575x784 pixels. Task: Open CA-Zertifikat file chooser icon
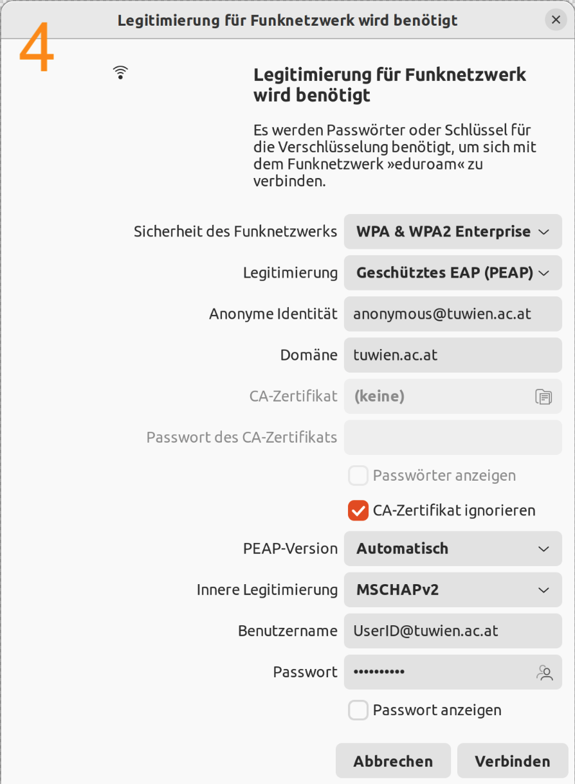(543, 396)
